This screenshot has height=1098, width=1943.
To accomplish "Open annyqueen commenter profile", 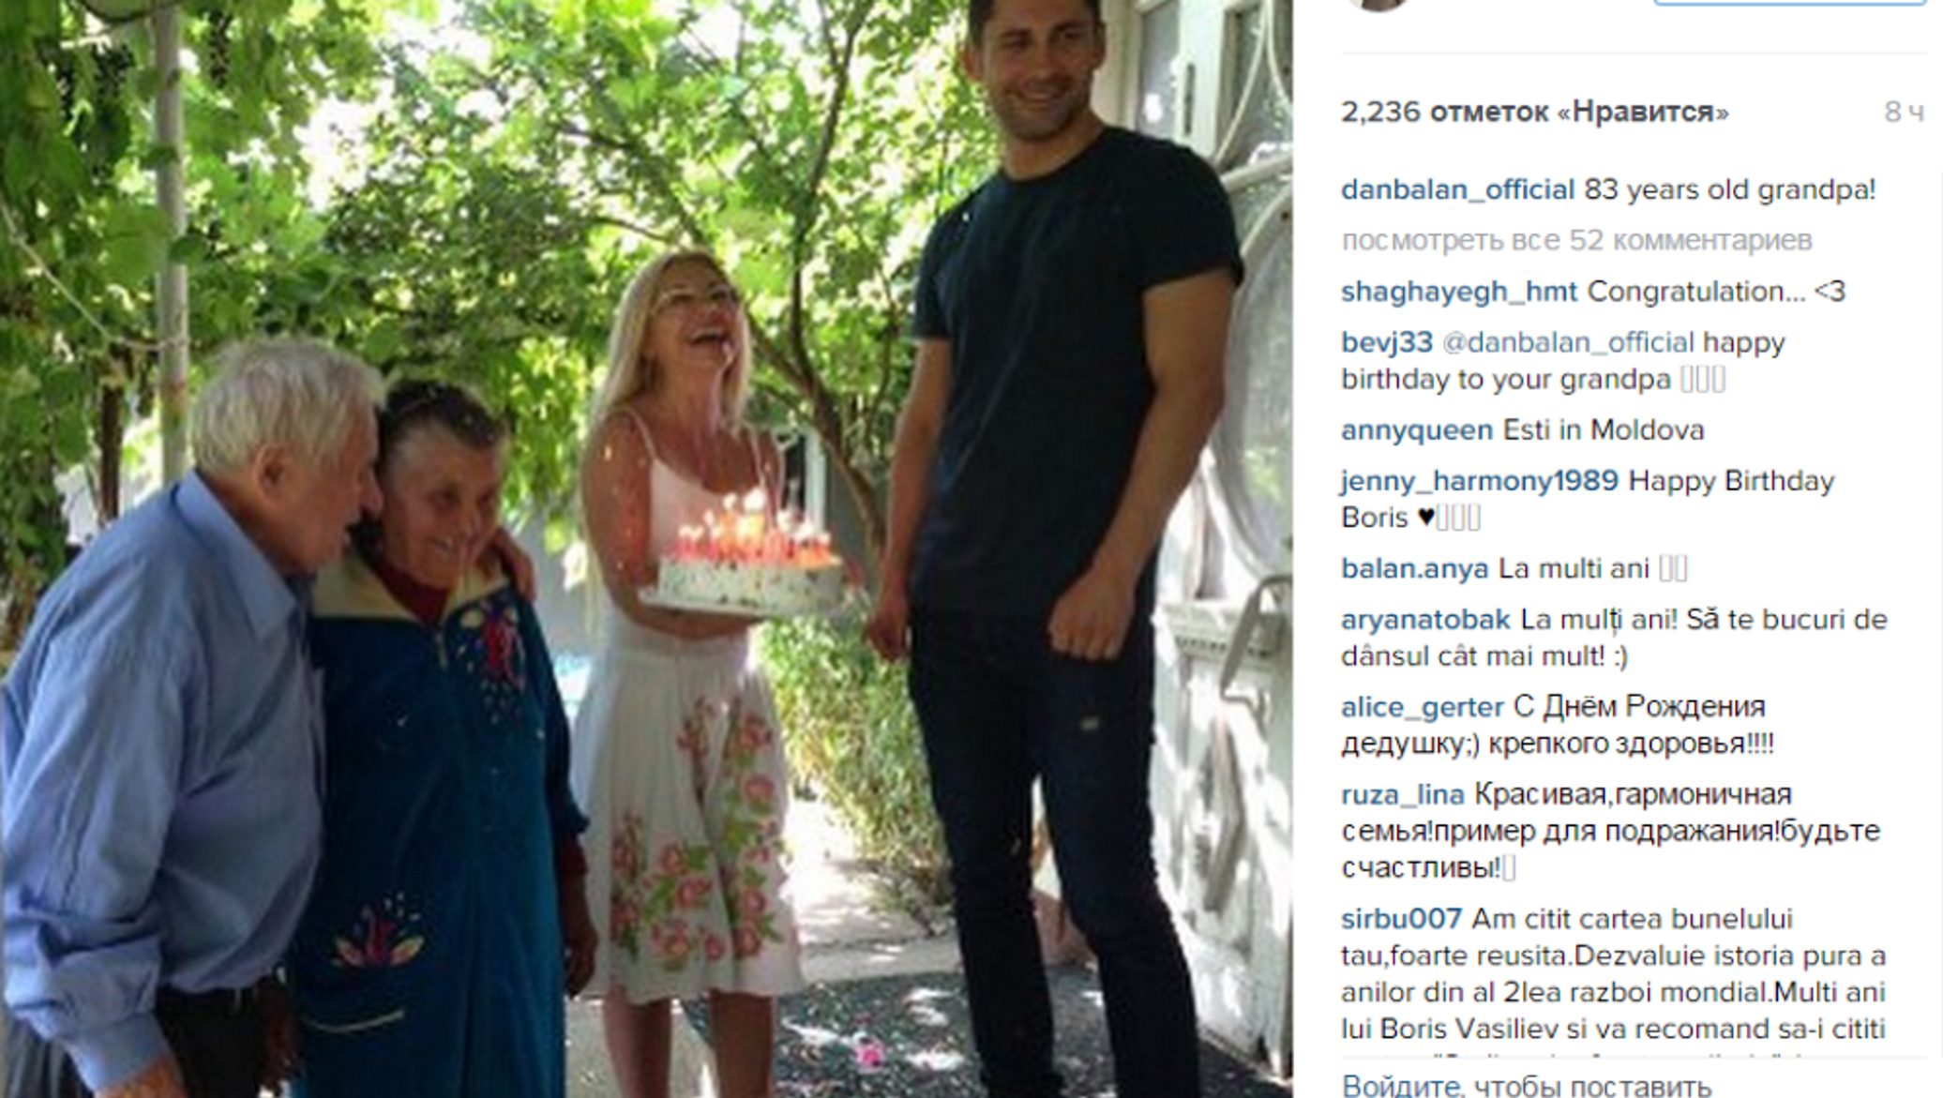I will click(1417, 430).
